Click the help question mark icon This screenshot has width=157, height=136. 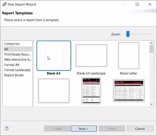coord(7,129)
